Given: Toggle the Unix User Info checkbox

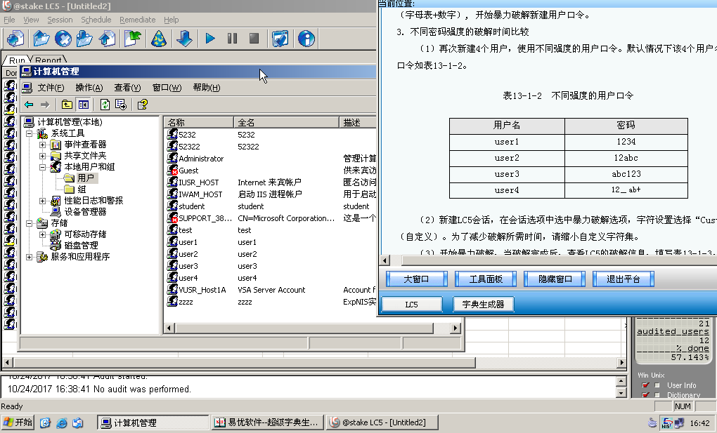Looking at the screenshot, I should pos(657,385).
